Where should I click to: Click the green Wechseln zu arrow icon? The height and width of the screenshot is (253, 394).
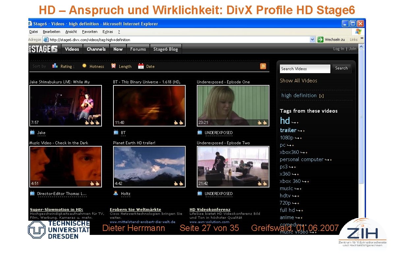pyautogui.click(x=320, y=40)
